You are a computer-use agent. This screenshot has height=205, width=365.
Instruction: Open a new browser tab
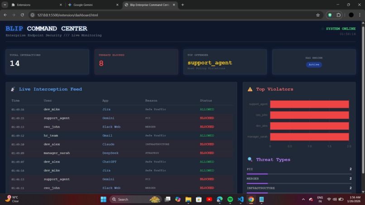click(x=182, y=5)
